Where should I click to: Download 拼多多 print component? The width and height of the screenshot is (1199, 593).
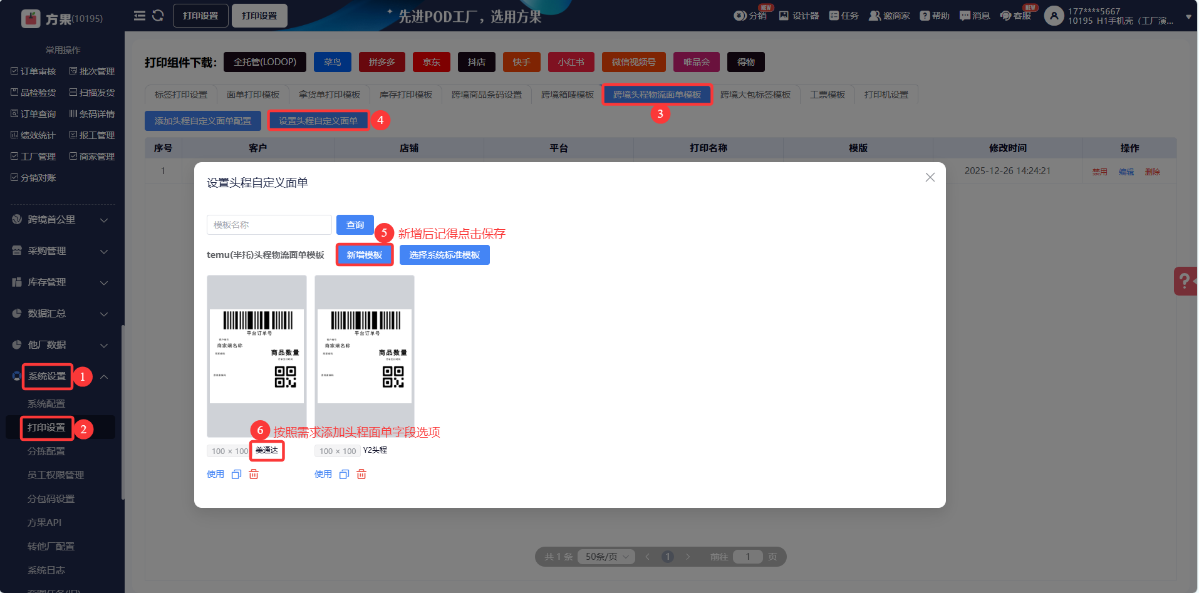pyautogui.click(x=382, y=62)
